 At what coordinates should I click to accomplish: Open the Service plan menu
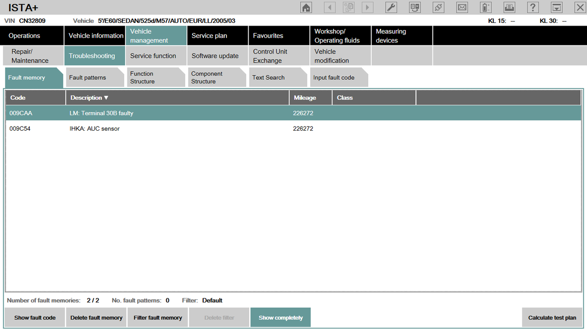coord(217,36)
